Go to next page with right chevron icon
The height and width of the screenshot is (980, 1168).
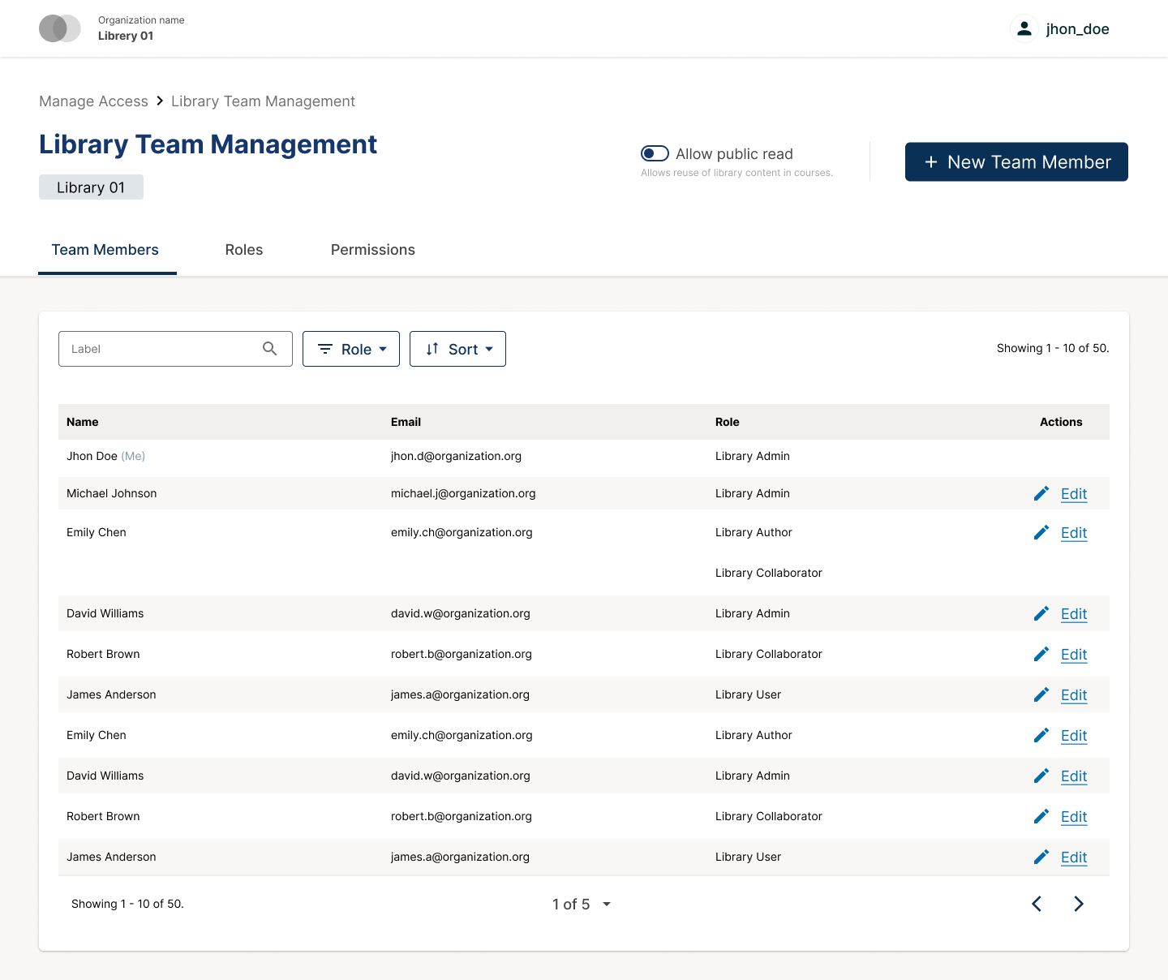pos(1079,903)
